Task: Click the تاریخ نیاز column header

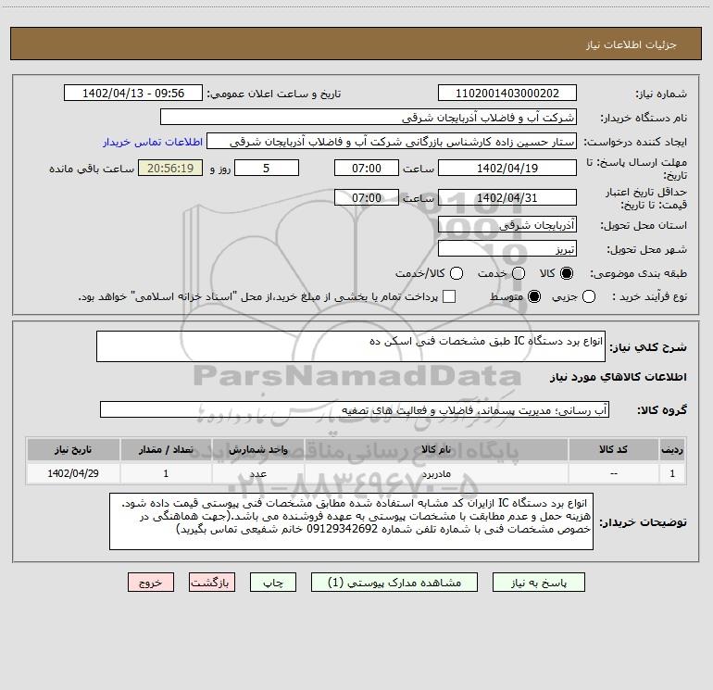Action: coord(73,449)
